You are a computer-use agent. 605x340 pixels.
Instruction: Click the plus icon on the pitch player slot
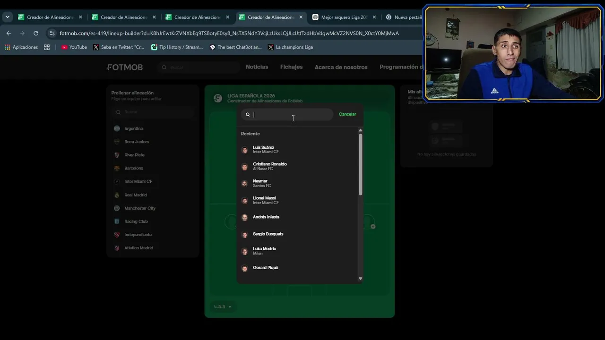tap(373, 227)
